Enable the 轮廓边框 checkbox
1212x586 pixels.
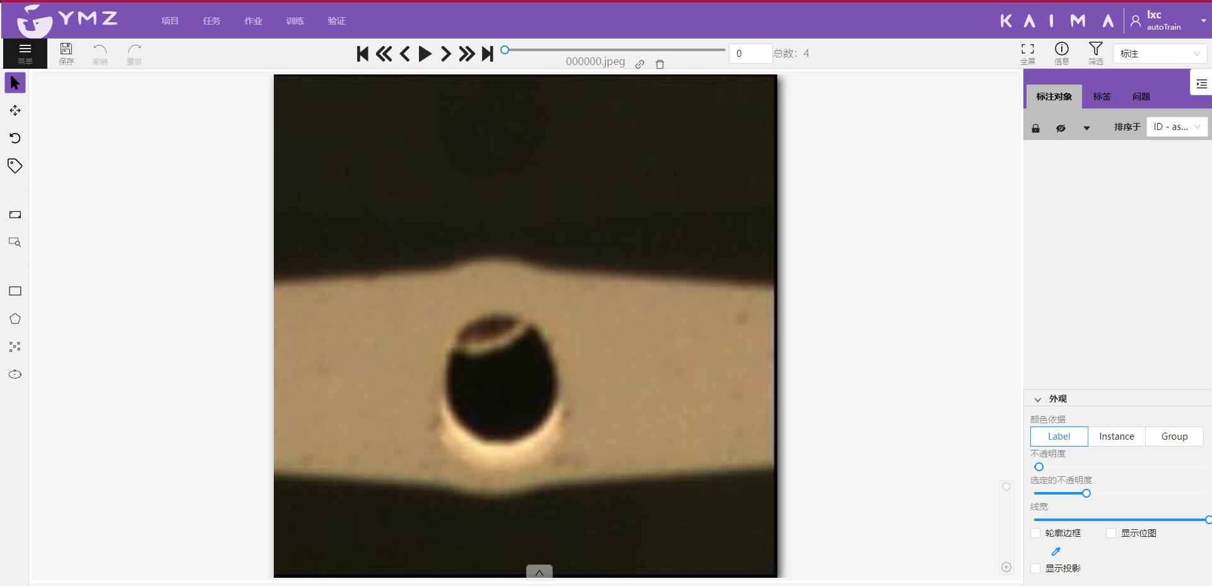click(1035, 533)
